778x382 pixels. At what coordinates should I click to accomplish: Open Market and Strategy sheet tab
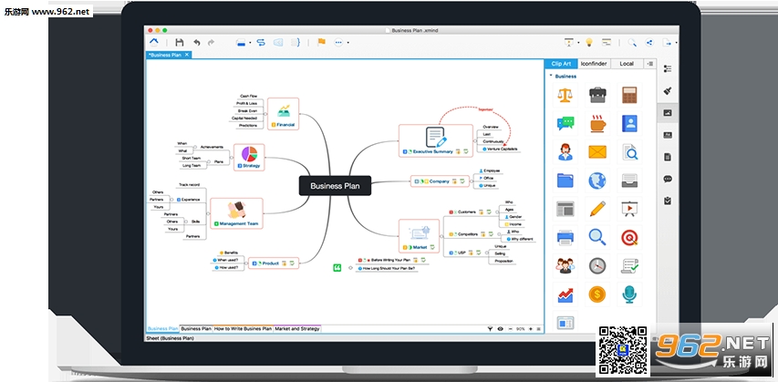pos(297,328)
